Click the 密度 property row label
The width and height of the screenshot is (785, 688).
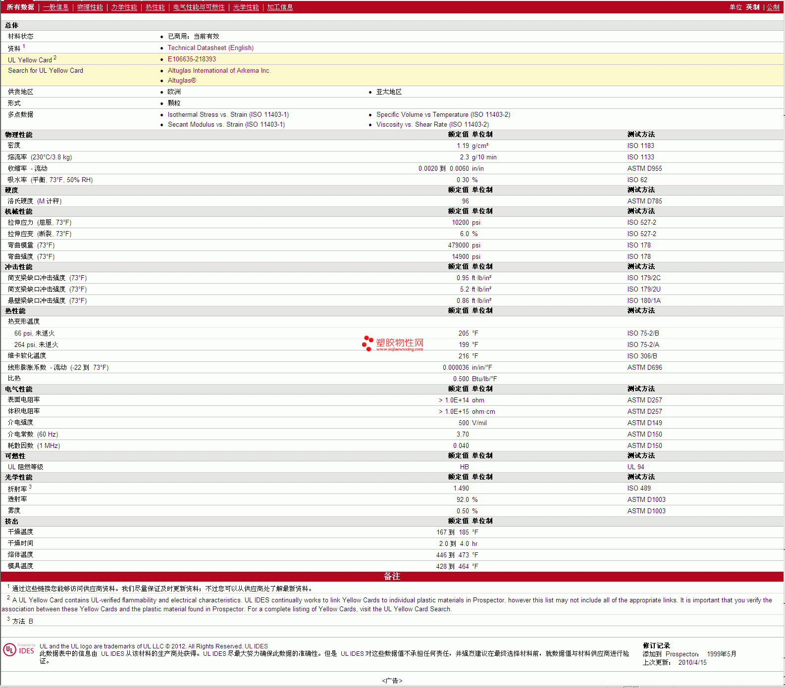[x=14, y=145]
